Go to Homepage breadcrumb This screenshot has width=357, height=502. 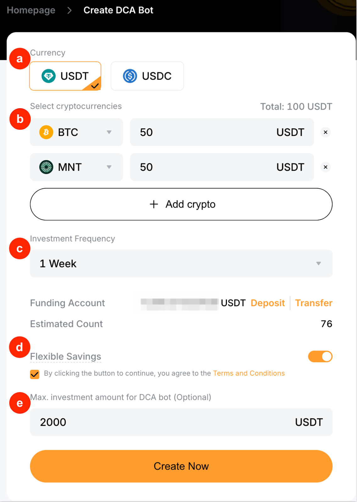(x=31, y=10)
